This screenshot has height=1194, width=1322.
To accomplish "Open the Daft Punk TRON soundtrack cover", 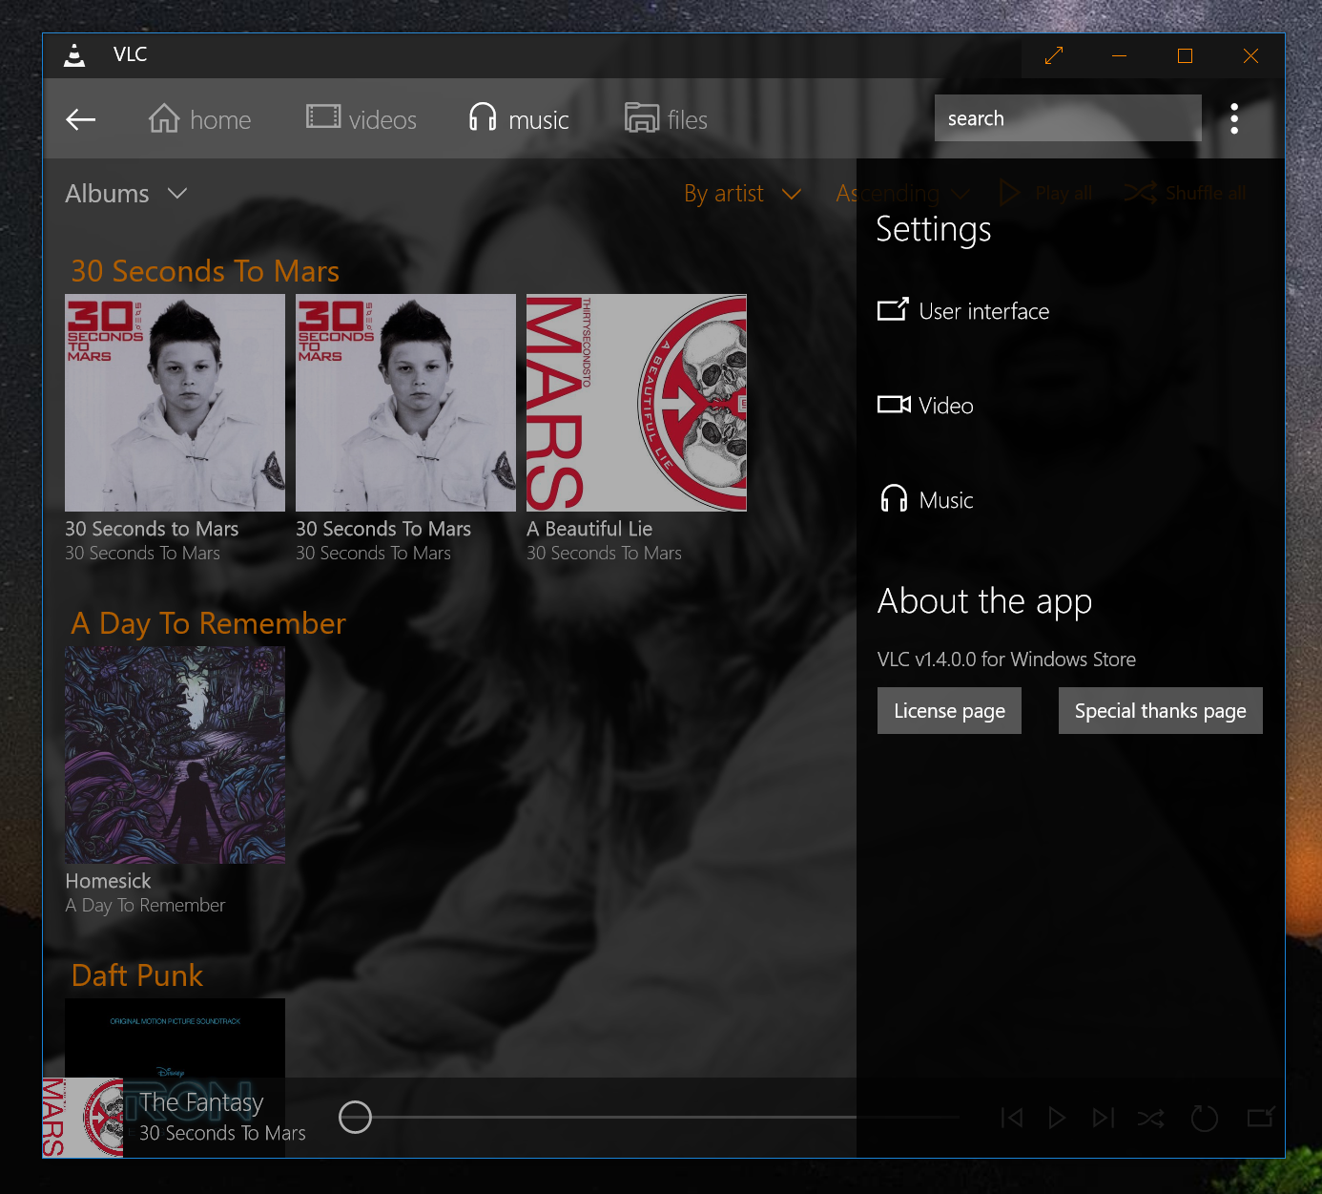I will tap(175, 1038).
